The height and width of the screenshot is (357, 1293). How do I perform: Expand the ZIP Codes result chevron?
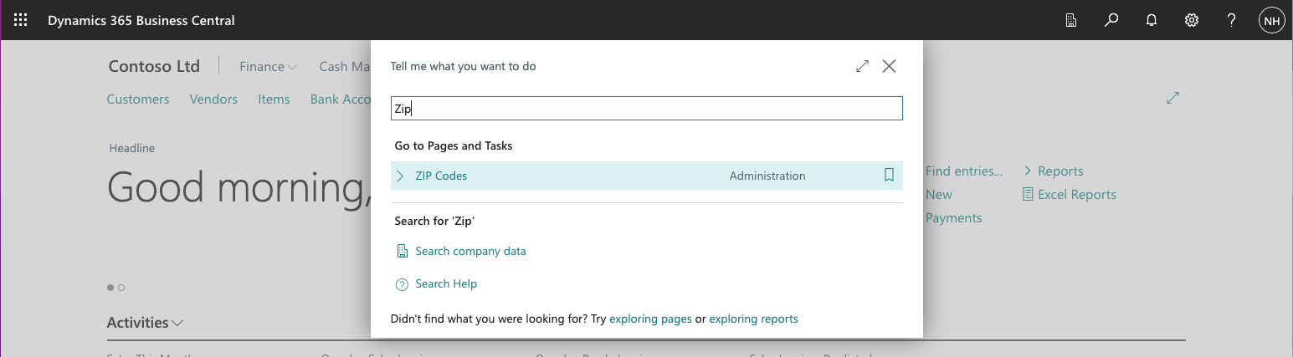point(400,176)
